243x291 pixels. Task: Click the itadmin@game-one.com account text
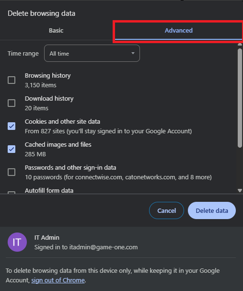[104, 247]
